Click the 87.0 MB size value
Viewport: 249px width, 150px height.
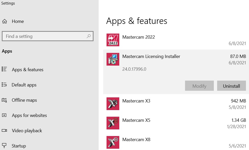[x=238, y=56]
